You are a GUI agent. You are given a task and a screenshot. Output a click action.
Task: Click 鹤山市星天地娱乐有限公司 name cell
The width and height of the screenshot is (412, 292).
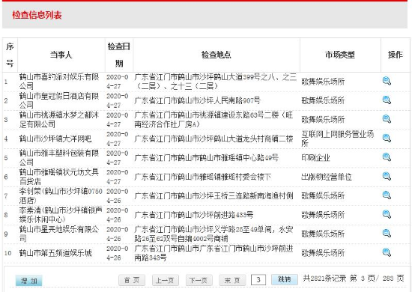[x=59, y=234]
